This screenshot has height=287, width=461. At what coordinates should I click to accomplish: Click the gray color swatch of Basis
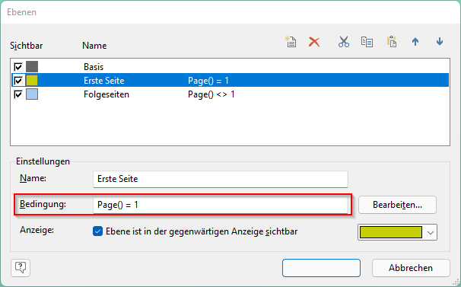point(32,67)
